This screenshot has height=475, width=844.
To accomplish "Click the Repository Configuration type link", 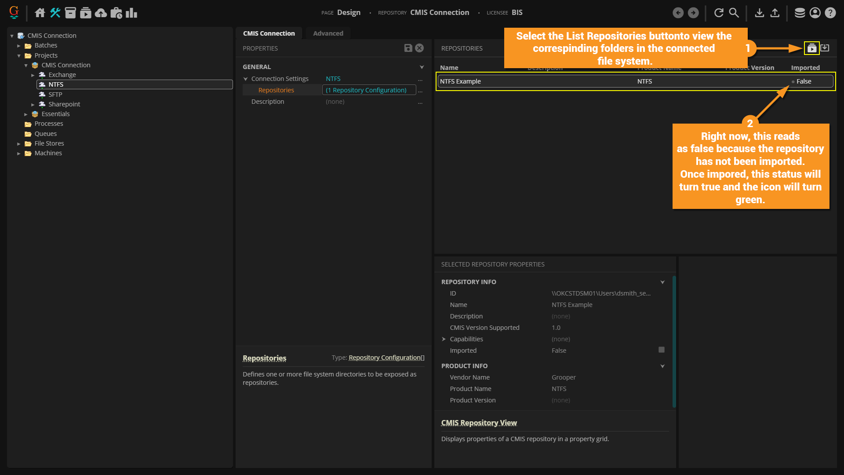I will coord(385,358).
